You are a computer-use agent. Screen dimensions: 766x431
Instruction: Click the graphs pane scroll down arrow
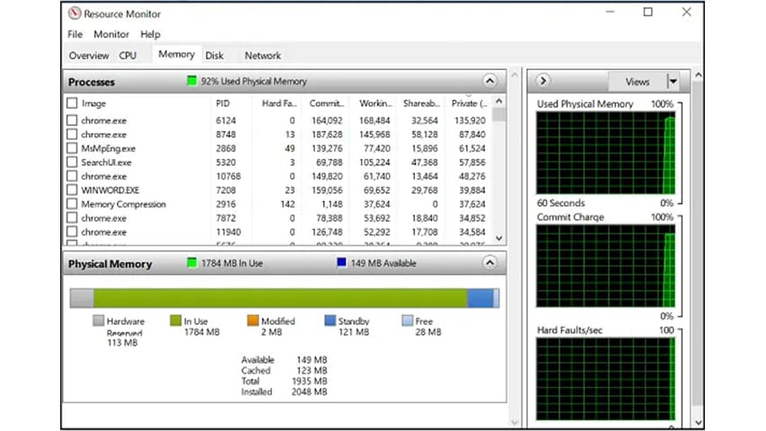[698, 423]
